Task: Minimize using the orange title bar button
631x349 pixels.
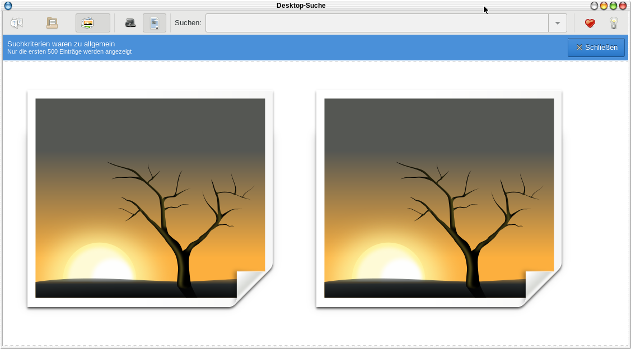Action: pyautogui.click(x=604, y=6)
